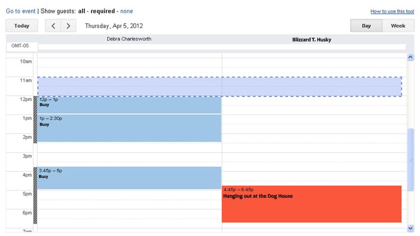420x236 pixels.
Task: Open Go to event link
Action: (x=20, y=11)
